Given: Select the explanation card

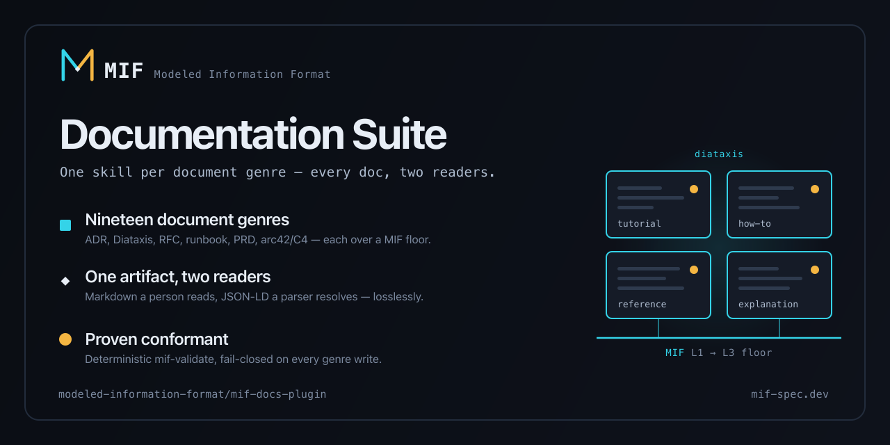Looking at the screenshot, I should pyautogui.click(x=779, y=285).
